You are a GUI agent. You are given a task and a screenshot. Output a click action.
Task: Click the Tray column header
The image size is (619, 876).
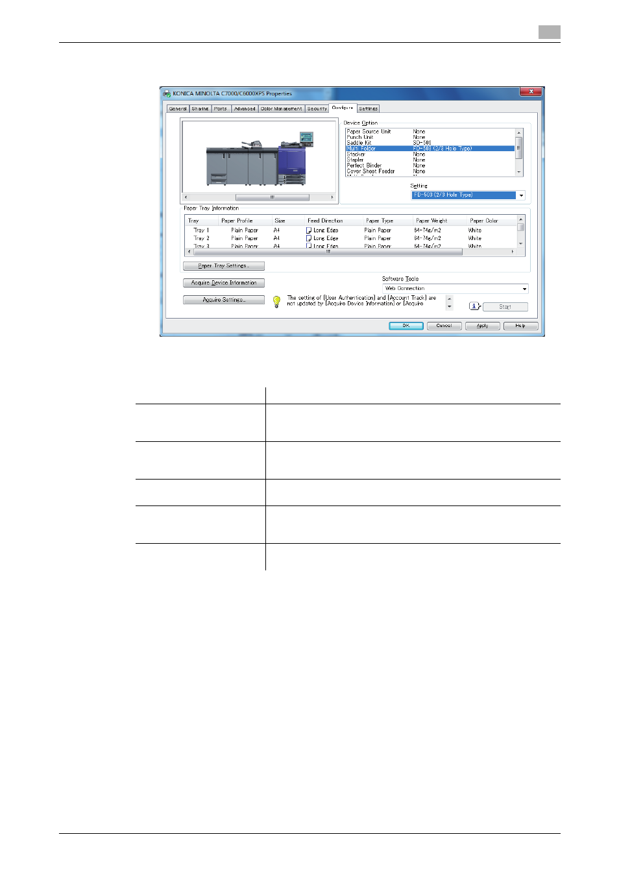click(202, 221)
